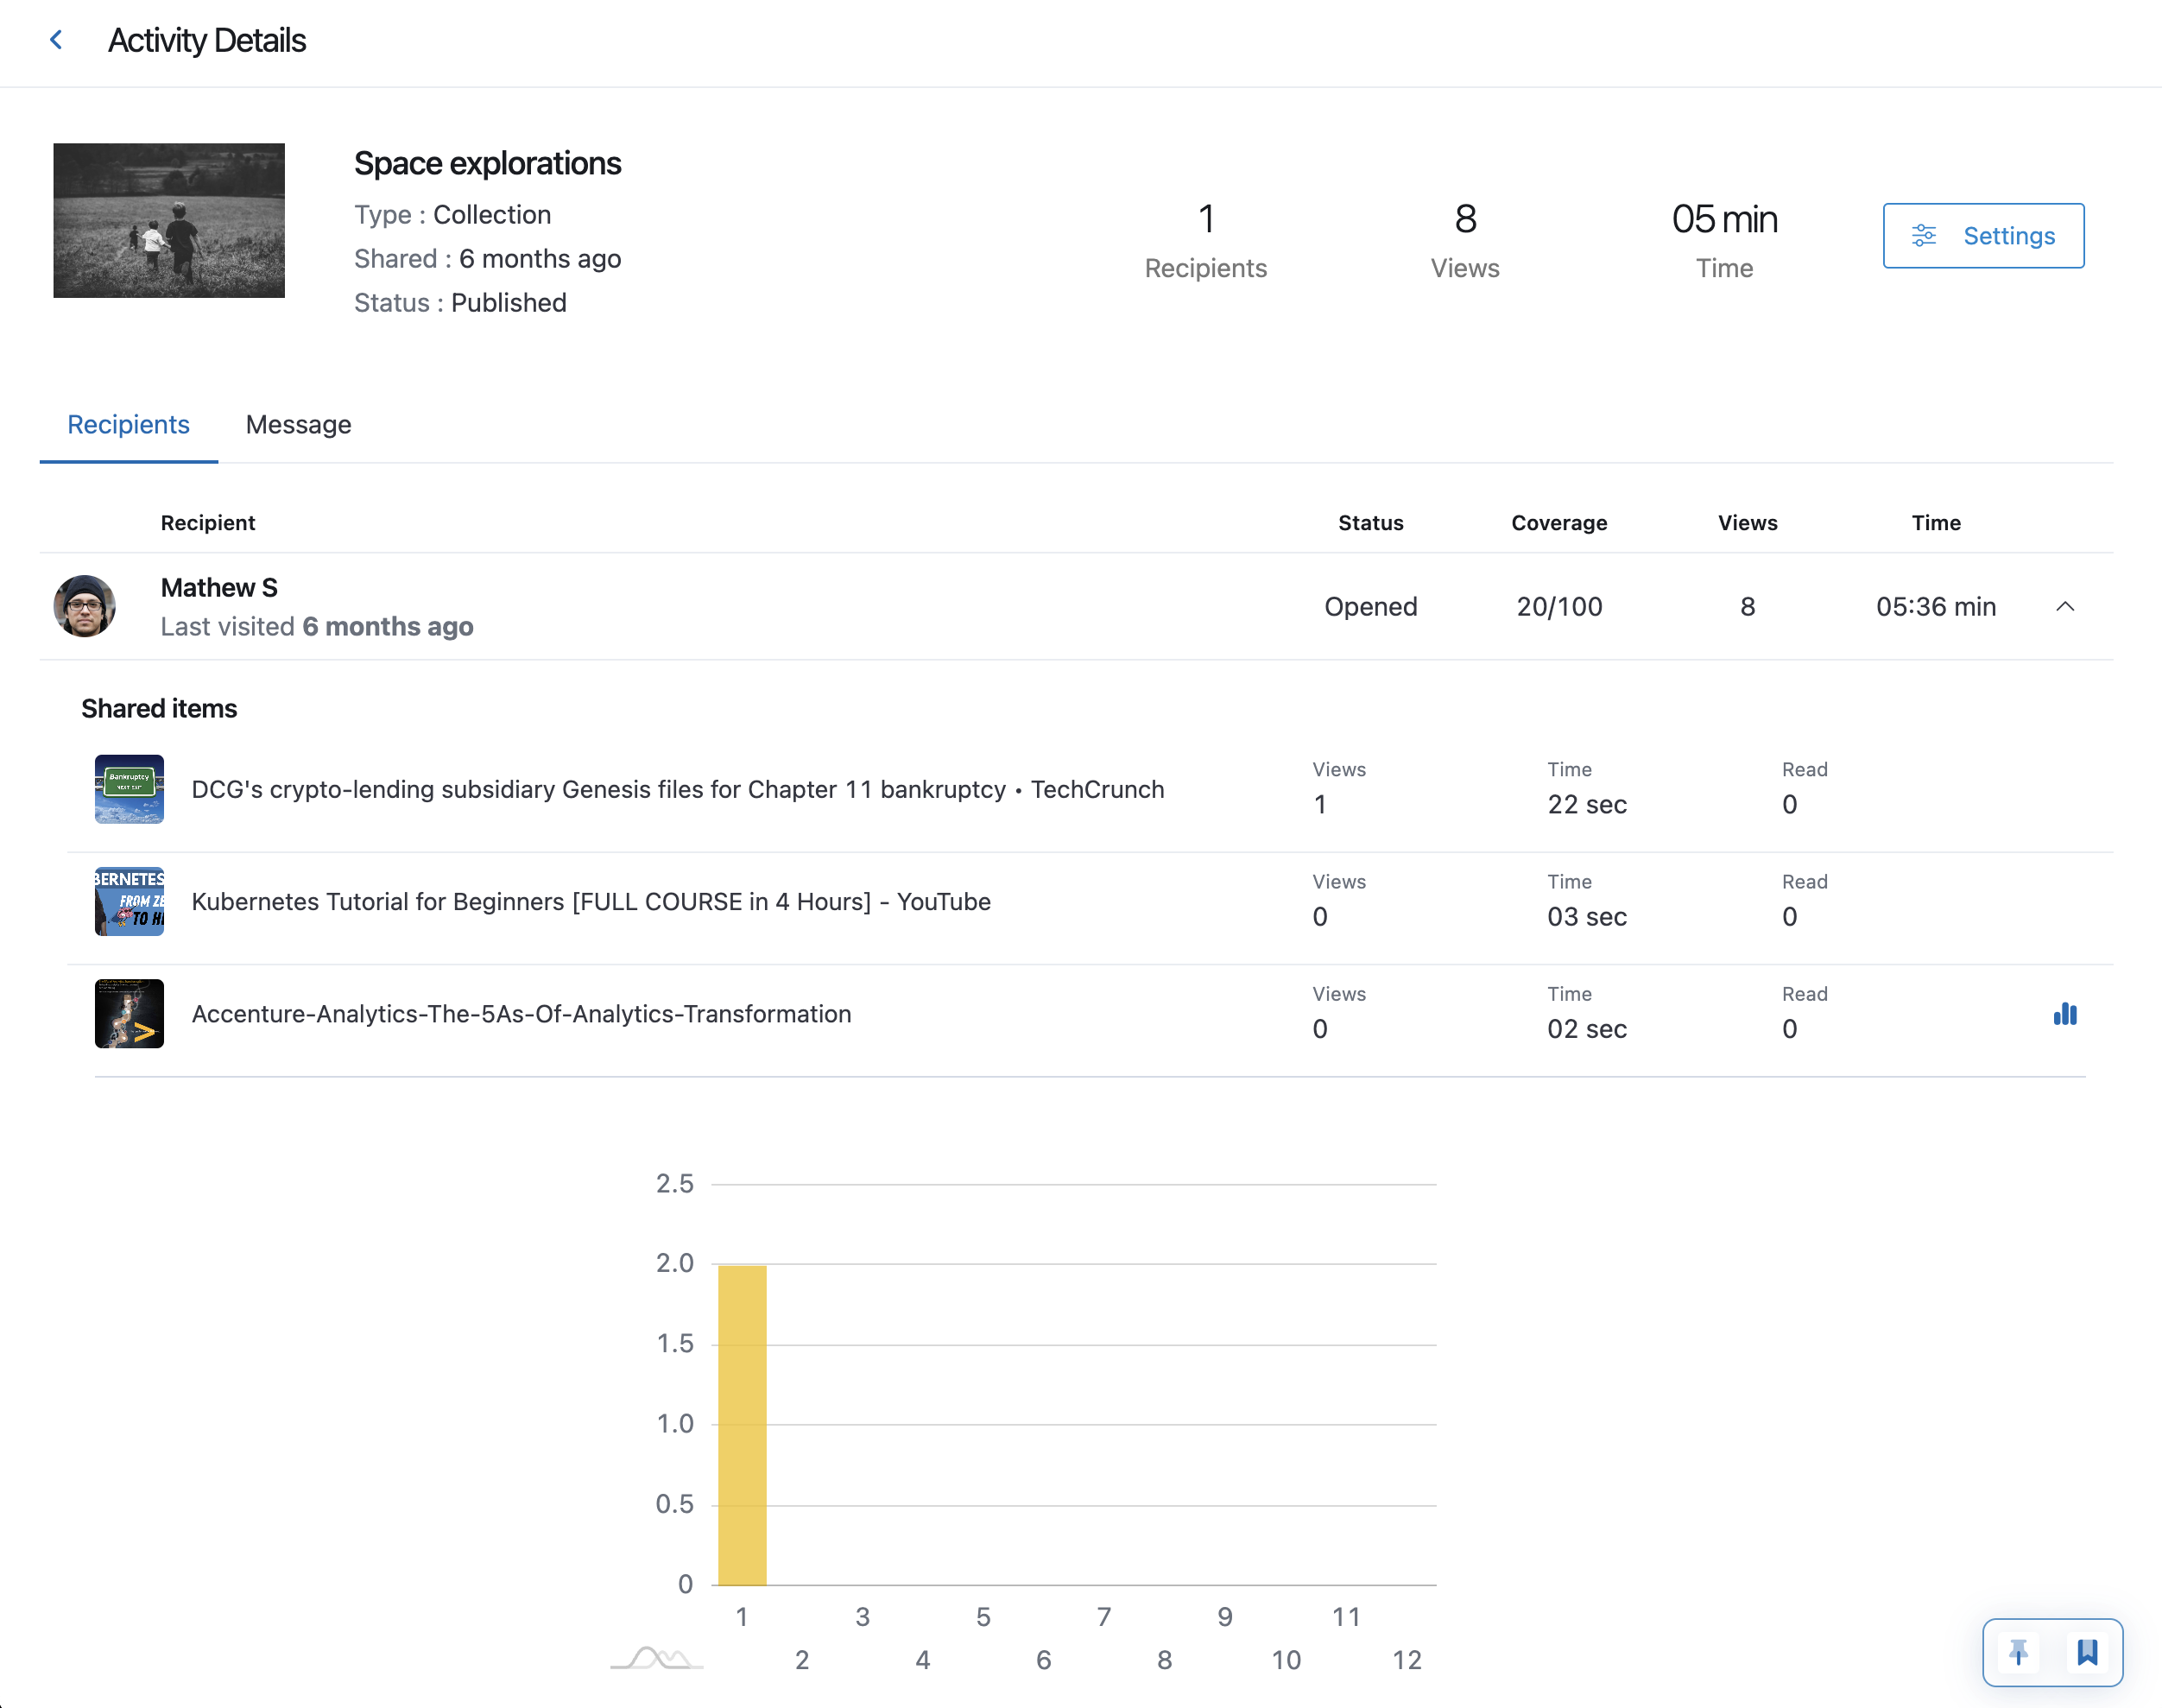Viewport: 2162px width, 1708px height.
Task: Open the Settings button
Action: point(1983,236)
